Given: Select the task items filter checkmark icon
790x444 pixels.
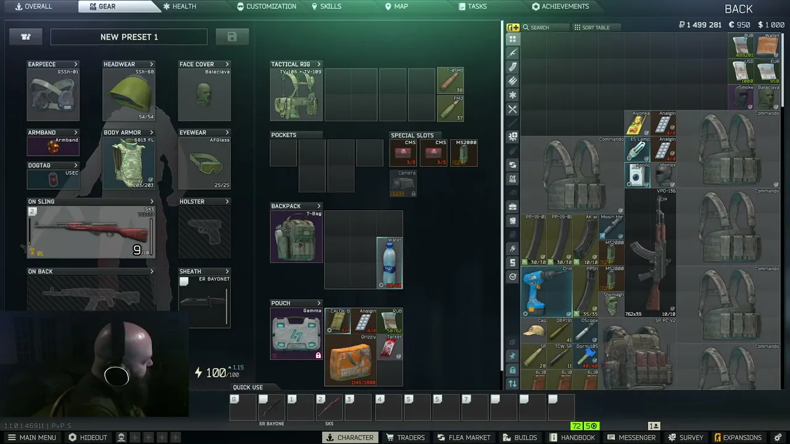Looking at the screenshot, I should click(512, 277).
